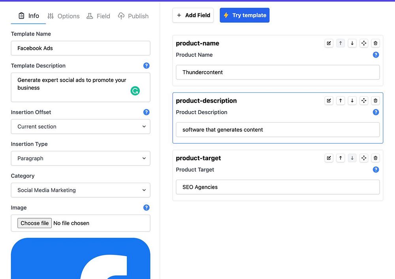
Task: Click the Grammarly icon in description
Action: click(135, 91)
